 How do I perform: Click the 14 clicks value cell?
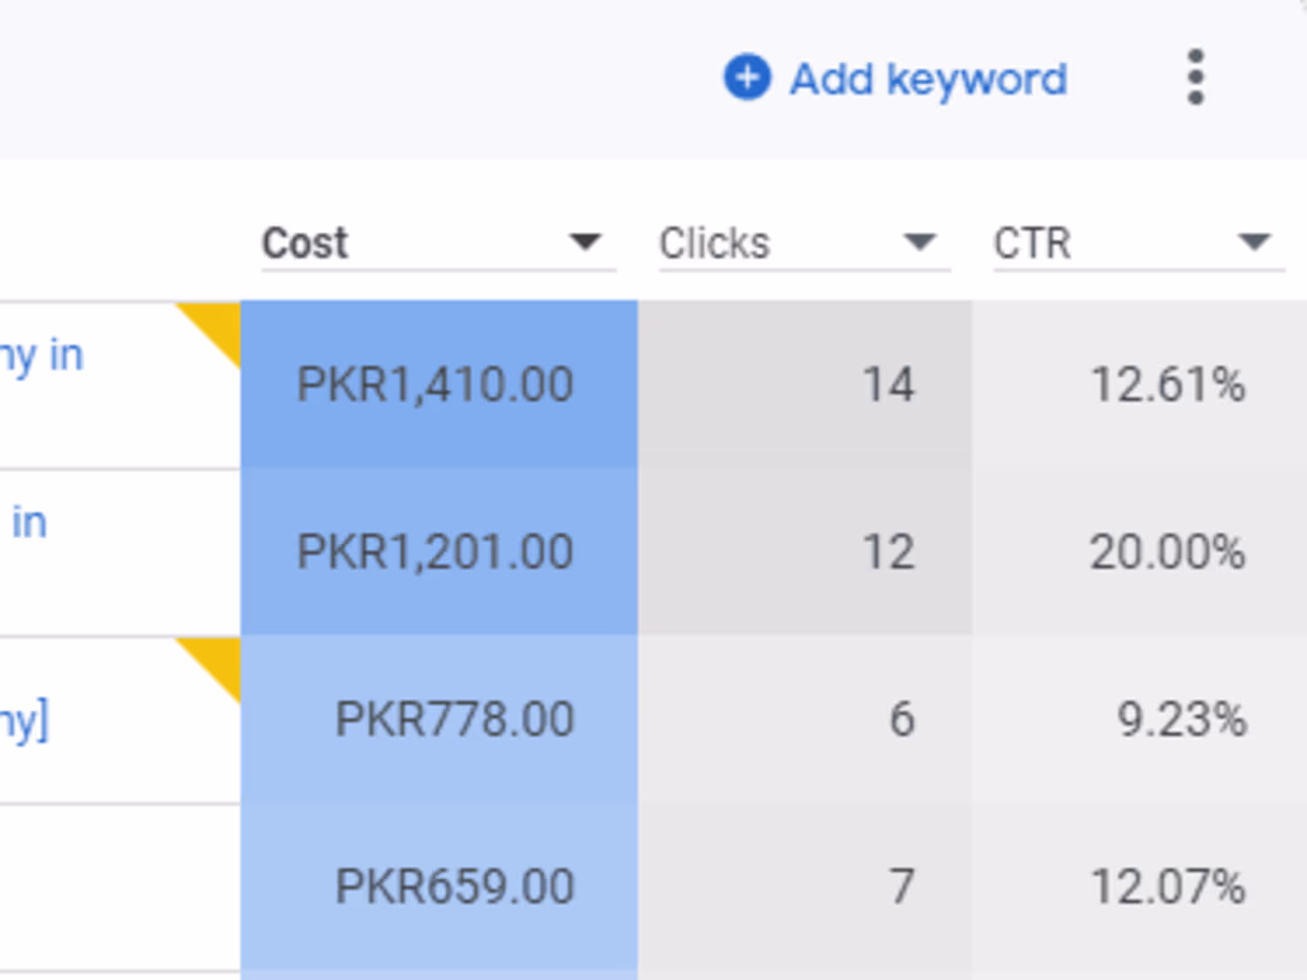tap(888, 385)
